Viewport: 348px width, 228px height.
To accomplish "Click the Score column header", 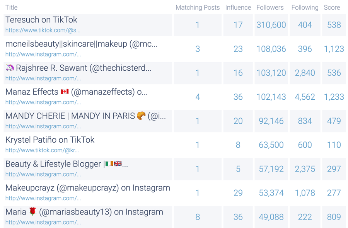I will coord(332,7).
